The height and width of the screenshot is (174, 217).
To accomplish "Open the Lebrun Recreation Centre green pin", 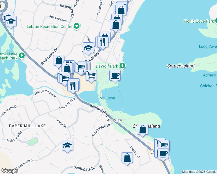I will point(77,26).
